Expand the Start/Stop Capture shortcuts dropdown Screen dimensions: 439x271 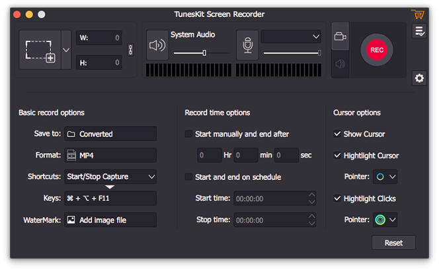pos(110,177)
